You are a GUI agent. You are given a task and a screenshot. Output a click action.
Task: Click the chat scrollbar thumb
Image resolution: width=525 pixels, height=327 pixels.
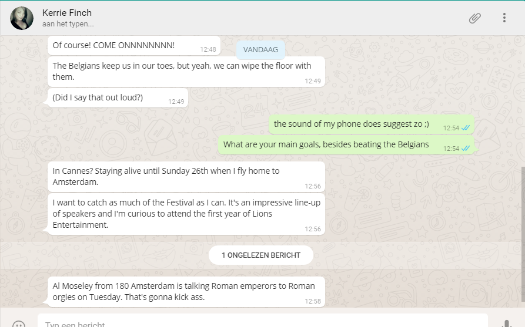click(x=522, y=235)
